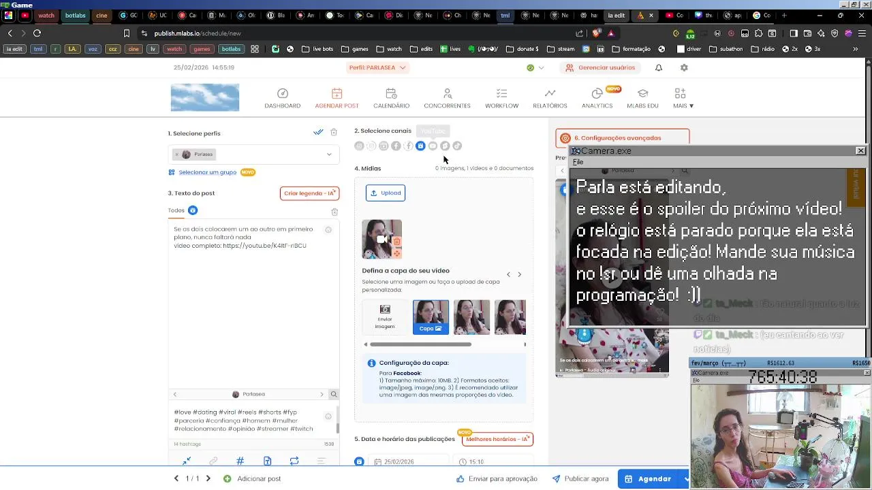Expand 6. Configurações avançadas panel
872x490 pixels.
(622, 137)
